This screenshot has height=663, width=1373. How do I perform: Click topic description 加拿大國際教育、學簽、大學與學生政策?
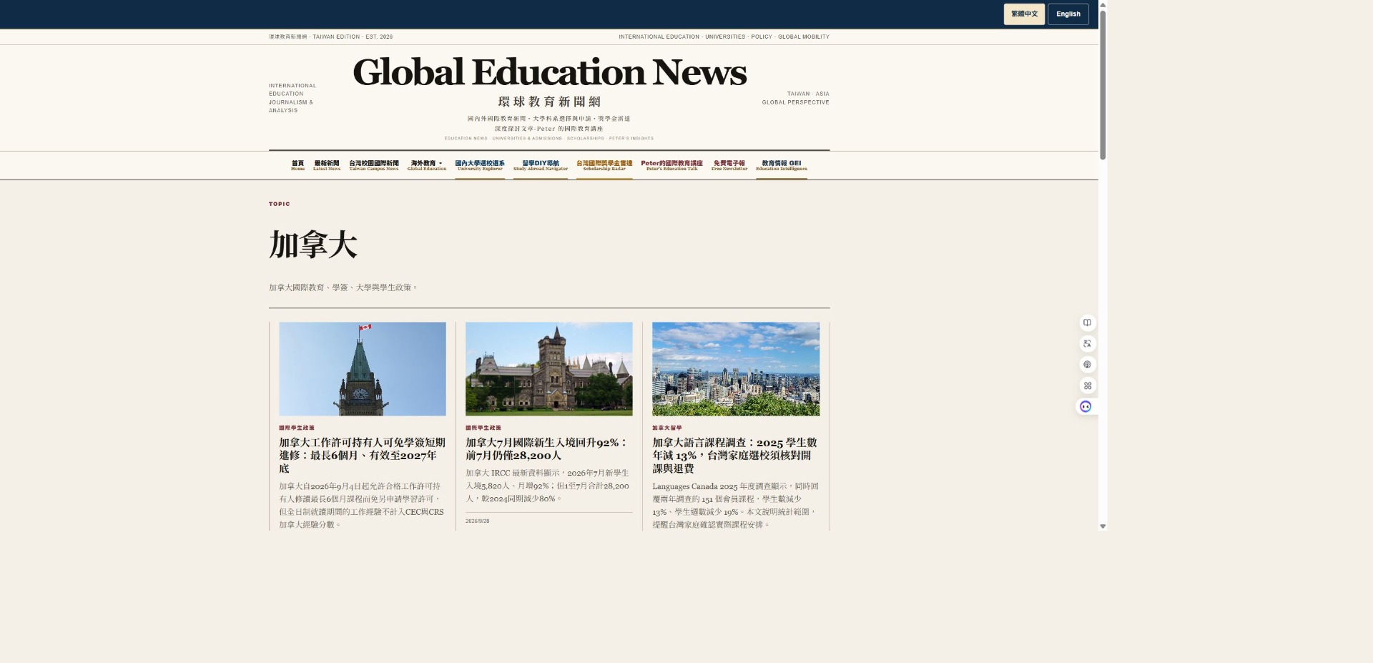(343, 288)
